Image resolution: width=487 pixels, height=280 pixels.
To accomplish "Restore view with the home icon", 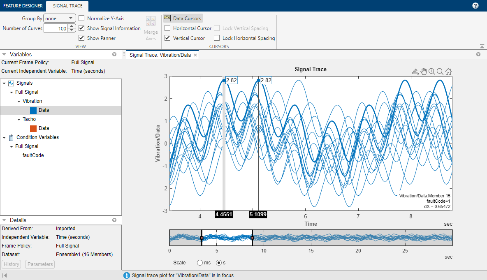I will coord(448,72).
